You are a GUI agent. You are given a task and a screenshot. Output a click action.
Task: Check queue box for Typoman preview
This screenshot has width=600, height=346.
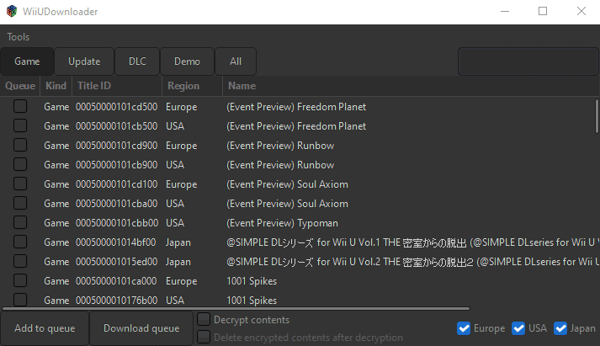point(20,222)
